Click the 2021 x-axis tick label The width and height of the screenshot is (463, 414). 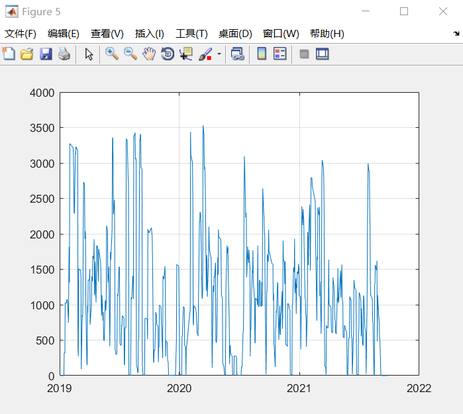point(299,388)
